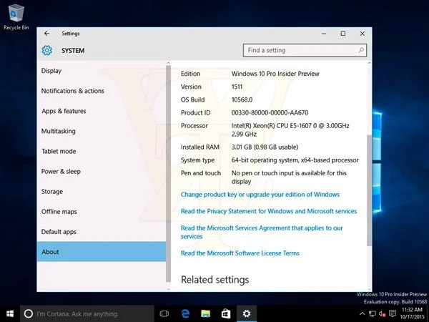Click the Related settings heading
This screenshot has height=322, width=429.
click(215, 280)
